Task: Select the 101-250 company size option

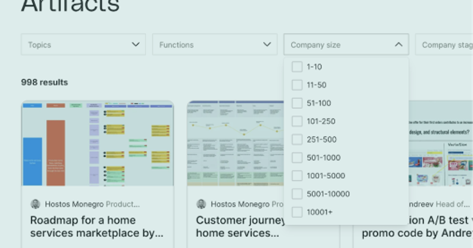Action: [297, 121]
